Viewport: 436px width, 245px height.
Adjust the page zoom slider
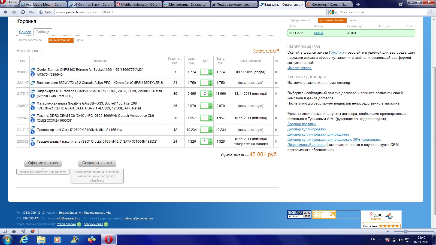(405, 231)
